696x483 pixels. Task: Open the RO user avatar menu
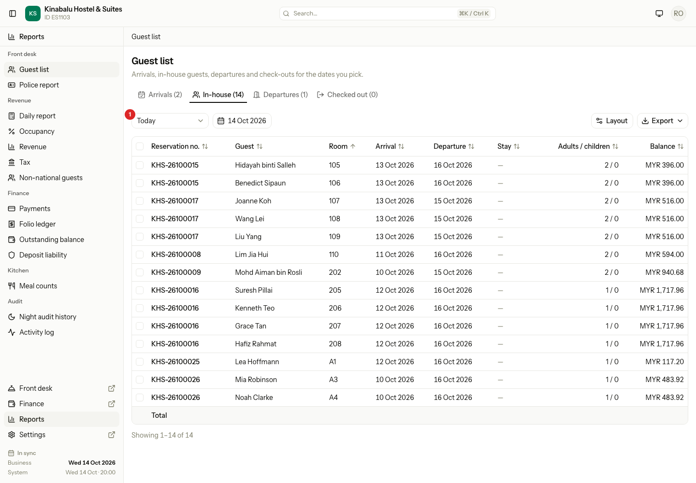pyautogui.click(x=679, y=14)
